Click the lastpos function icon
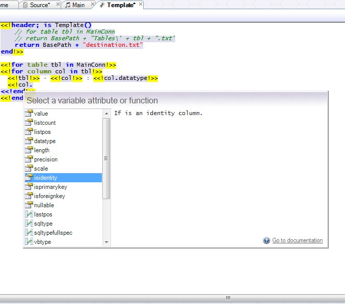 coord(29,214)
